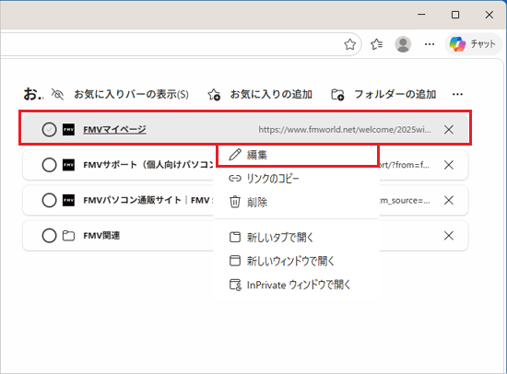Click the FMV favicon on FMVパソコン通販サイト row
Image resolution: width=507 pixels, height=374 pixels.
point(68,201)
